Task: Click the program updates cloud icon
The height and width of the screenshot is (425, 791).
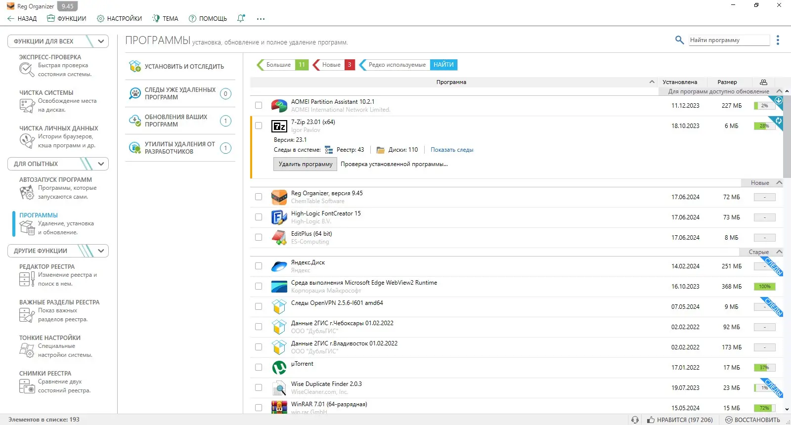Action: pyautogui.click(x=135, y=121)
